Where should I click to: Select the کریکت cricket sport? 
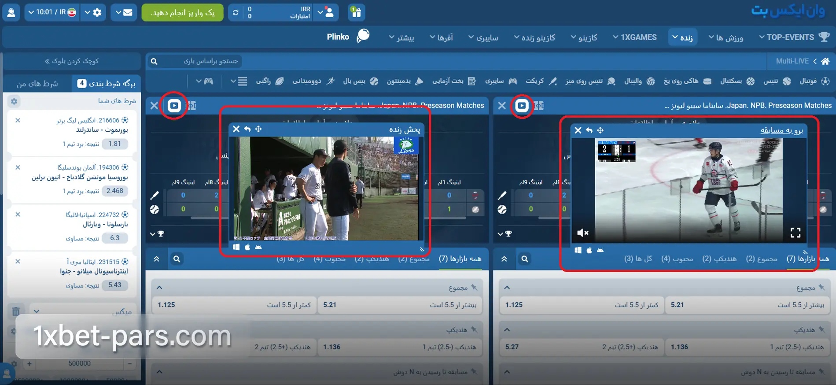click(541, 81)
